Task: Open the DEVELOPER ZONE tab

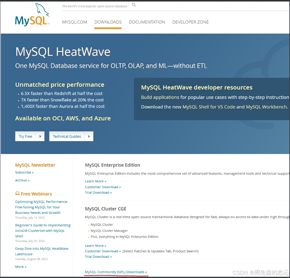Action: click(x=191, y=22)
